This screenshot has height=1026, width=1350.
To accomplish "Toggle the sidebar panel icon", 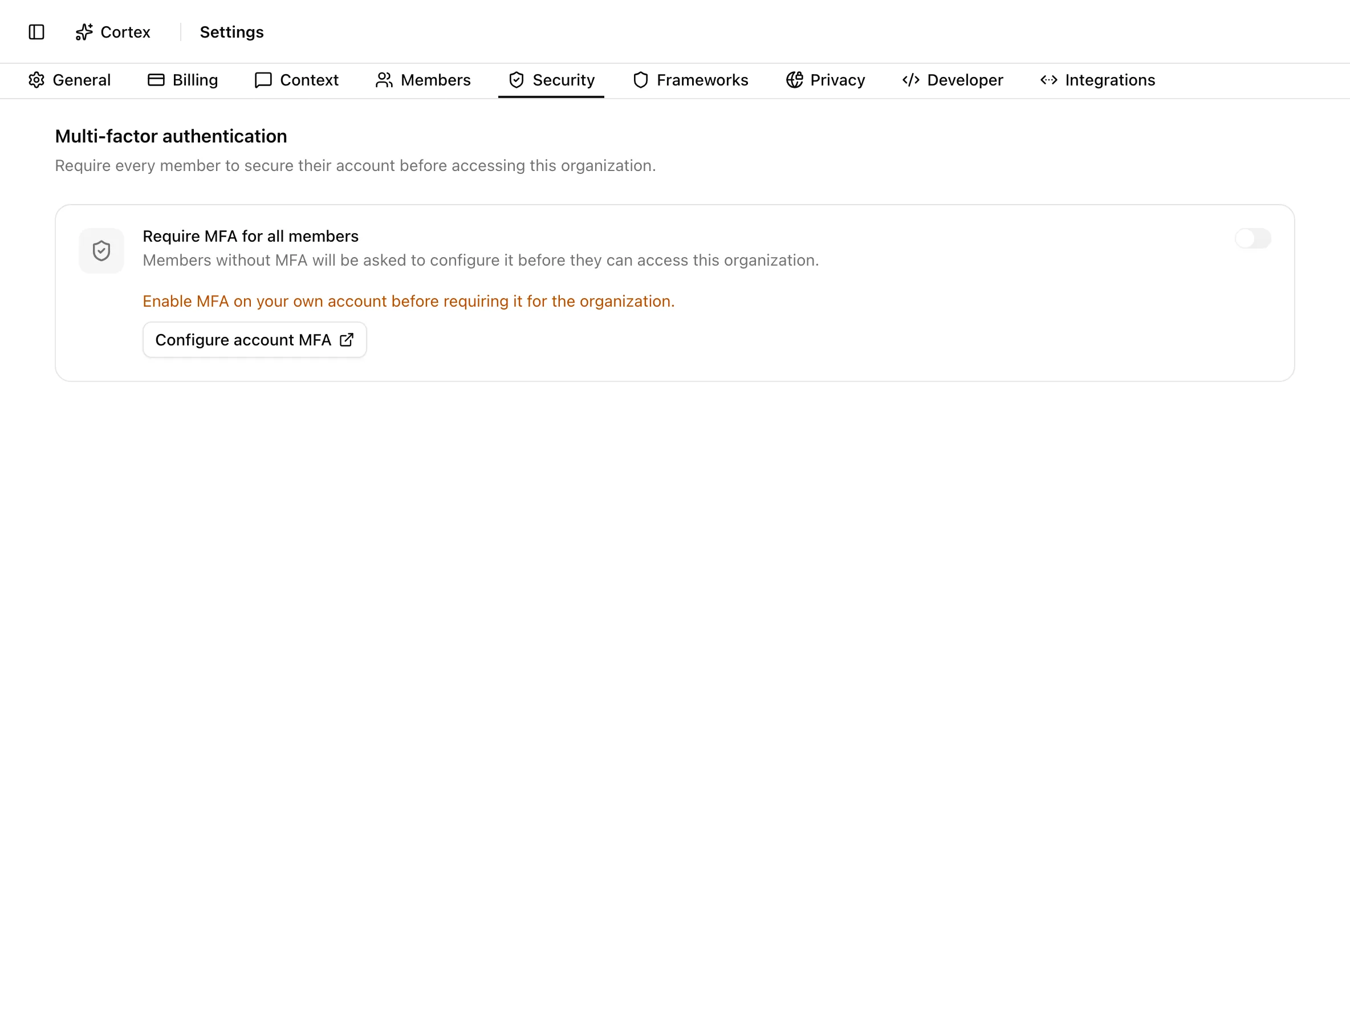I will 36,32.
